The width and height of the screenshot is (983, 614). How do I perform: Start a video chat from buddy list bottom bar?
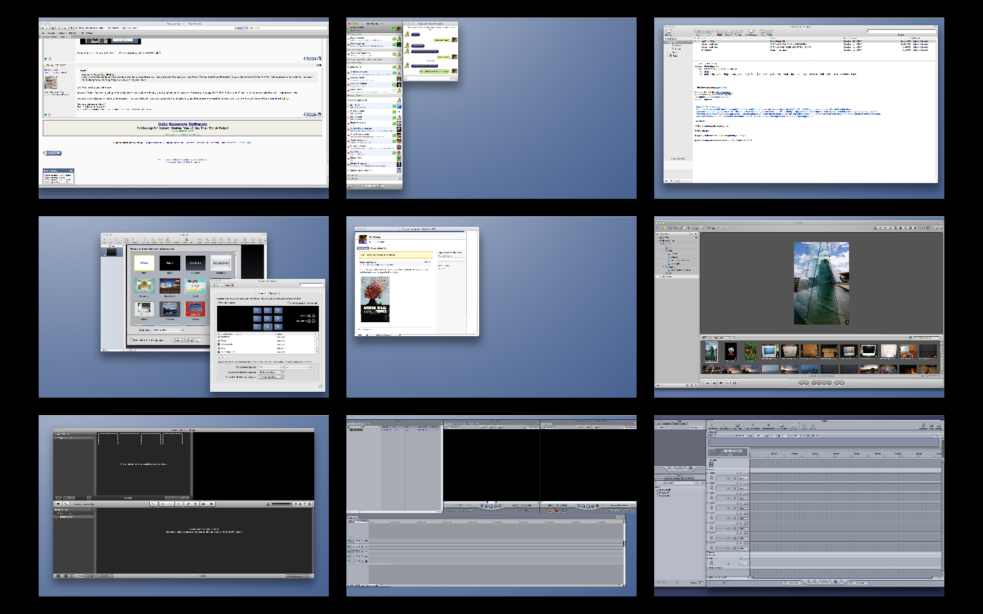click(x=377, y=186)
